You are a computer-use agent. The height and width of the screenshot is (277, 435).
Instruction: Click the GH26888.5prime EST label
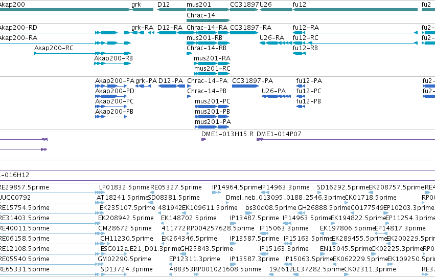click(x=324, y=208)
